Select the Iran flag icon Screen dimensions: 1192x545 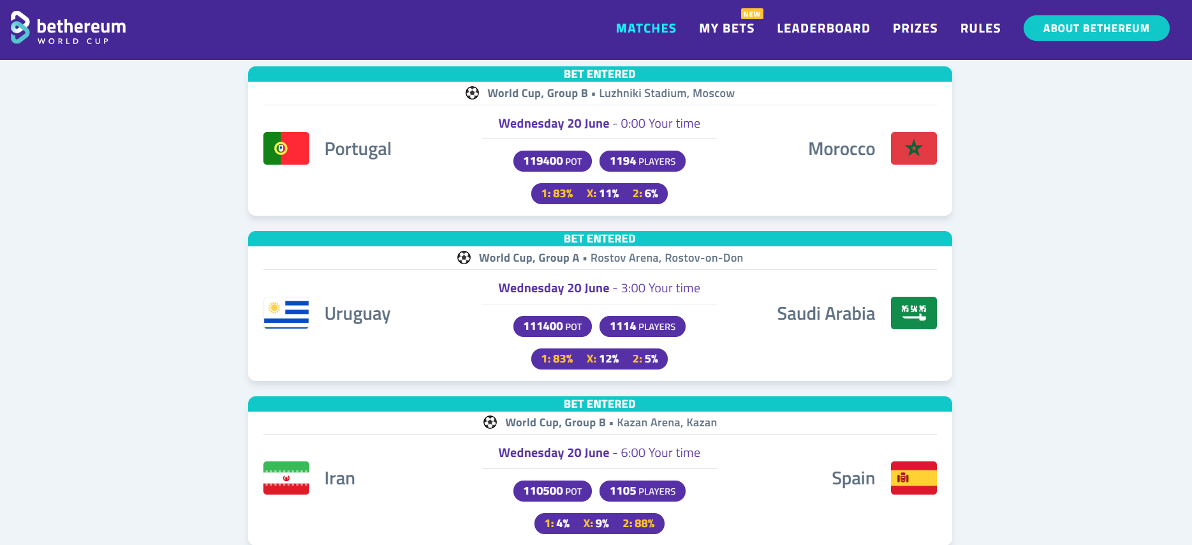pos(286,478)
